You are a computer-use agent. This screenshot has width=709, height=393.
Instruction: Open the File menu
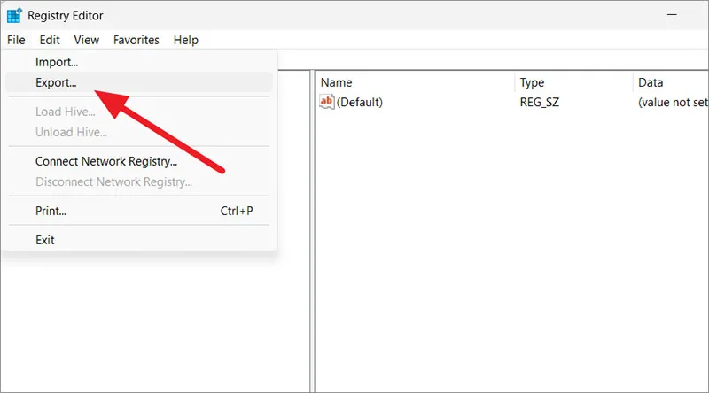16,40
